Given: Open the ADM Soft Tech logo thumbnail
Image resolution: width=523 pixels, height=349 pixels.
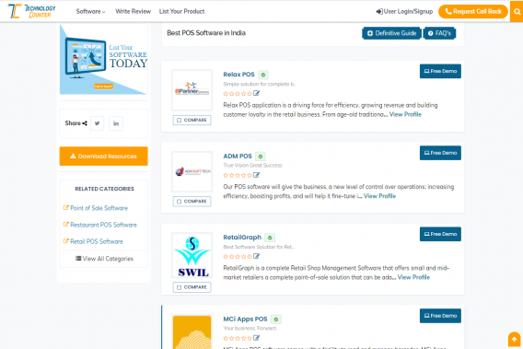Looking at the screenshot, I should (x=192, y=171).
